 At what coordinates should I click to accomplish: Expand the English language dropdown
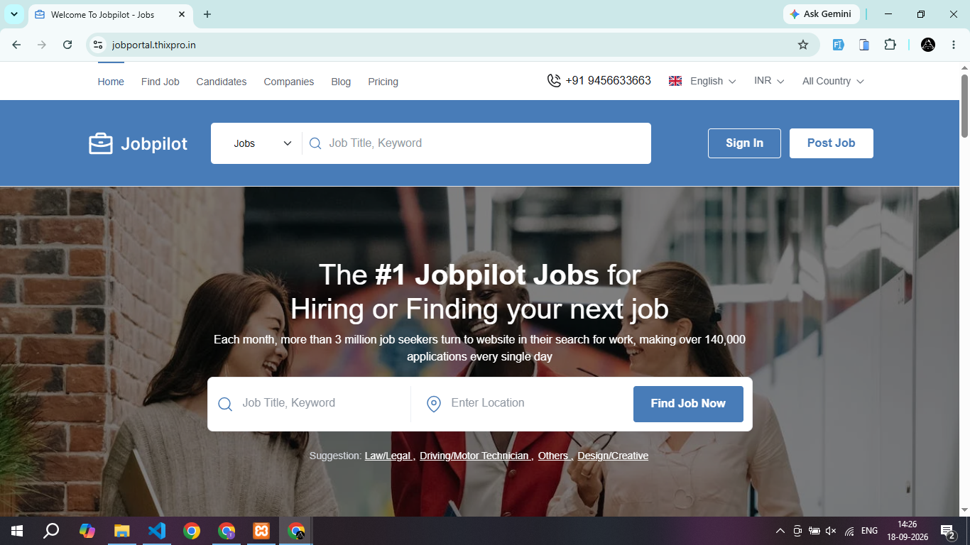713,81
